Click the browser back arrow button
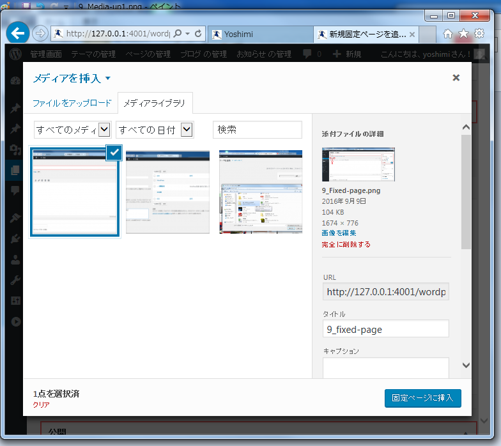This screenshot has height=446, width=501. pos(18,33)
